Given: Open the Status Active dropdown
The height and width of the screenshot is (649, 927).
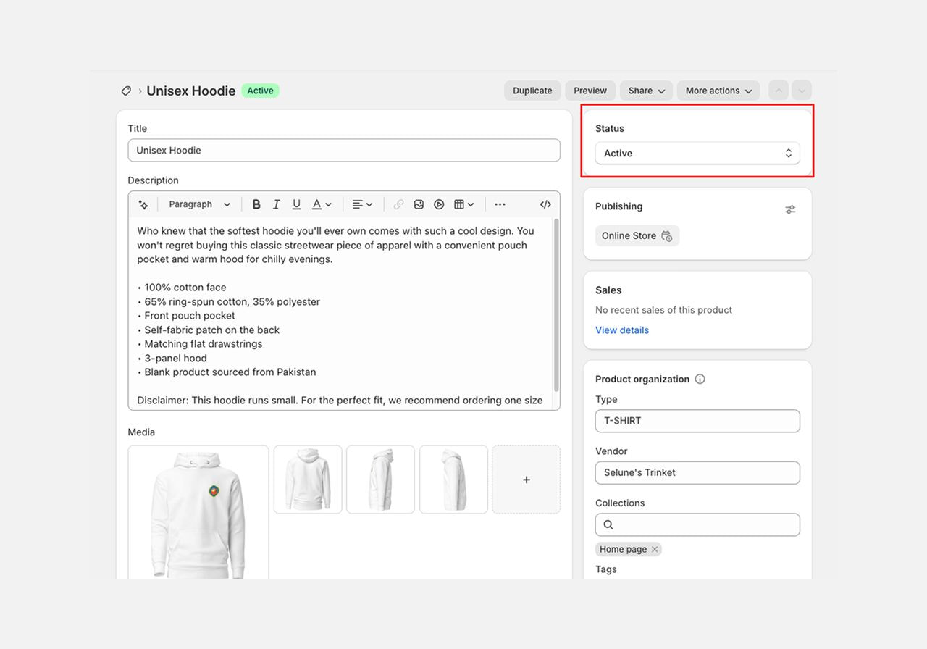Looking at the screenshot, I should tap(697, 154).
